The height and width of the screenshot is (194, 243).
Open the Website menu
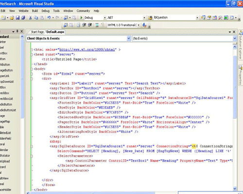pos(23,11)
